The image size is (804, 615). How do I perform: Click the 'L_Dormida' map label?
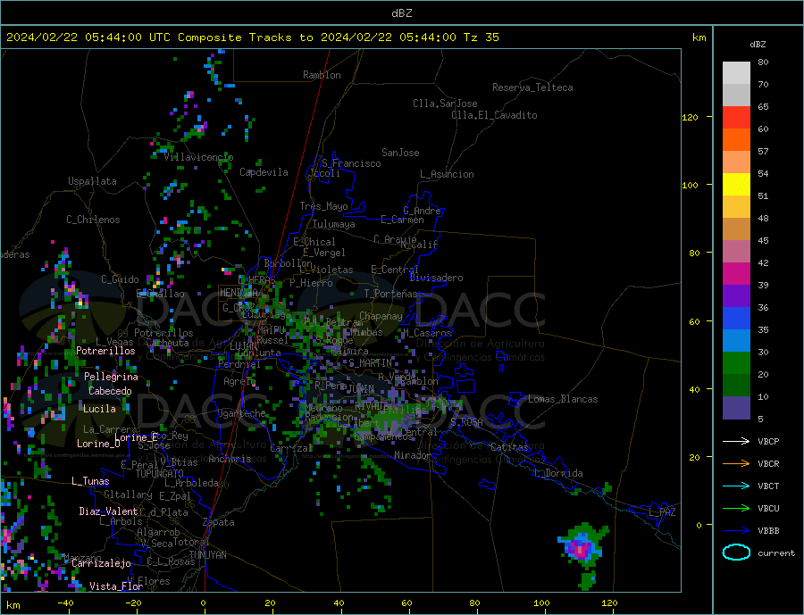click(x=559, y=474)
